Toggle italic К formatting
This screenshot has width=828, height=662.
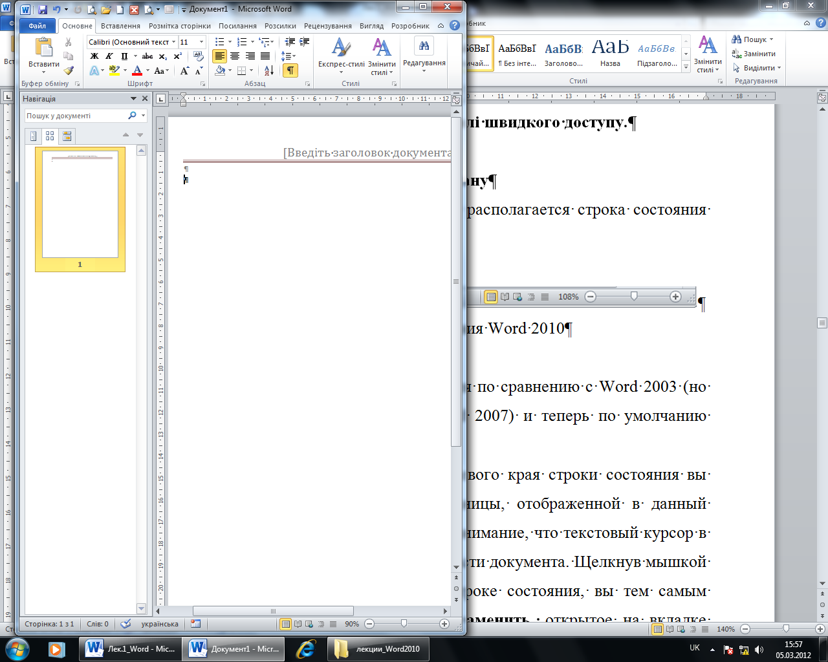click(109, 56)
